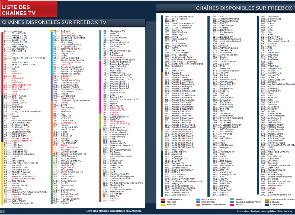Screen dimensions: 295x215
Task: Select channel 602 'Geo News'
Action: click(270, 17)
